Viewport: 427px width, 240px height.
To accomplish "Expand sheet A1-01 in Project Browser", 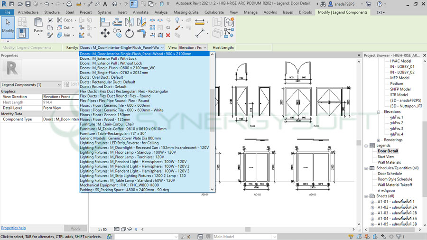I will (372, 202).
